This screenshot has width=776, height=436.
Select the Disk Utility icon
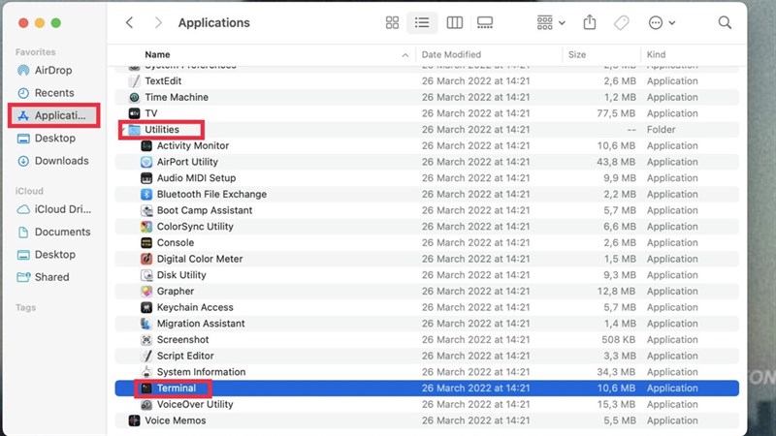pos(146,275)
